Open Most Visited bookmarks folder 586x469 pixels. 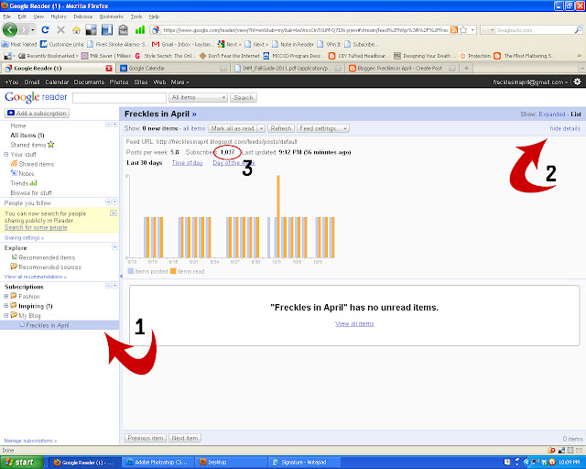pos(19,44)
